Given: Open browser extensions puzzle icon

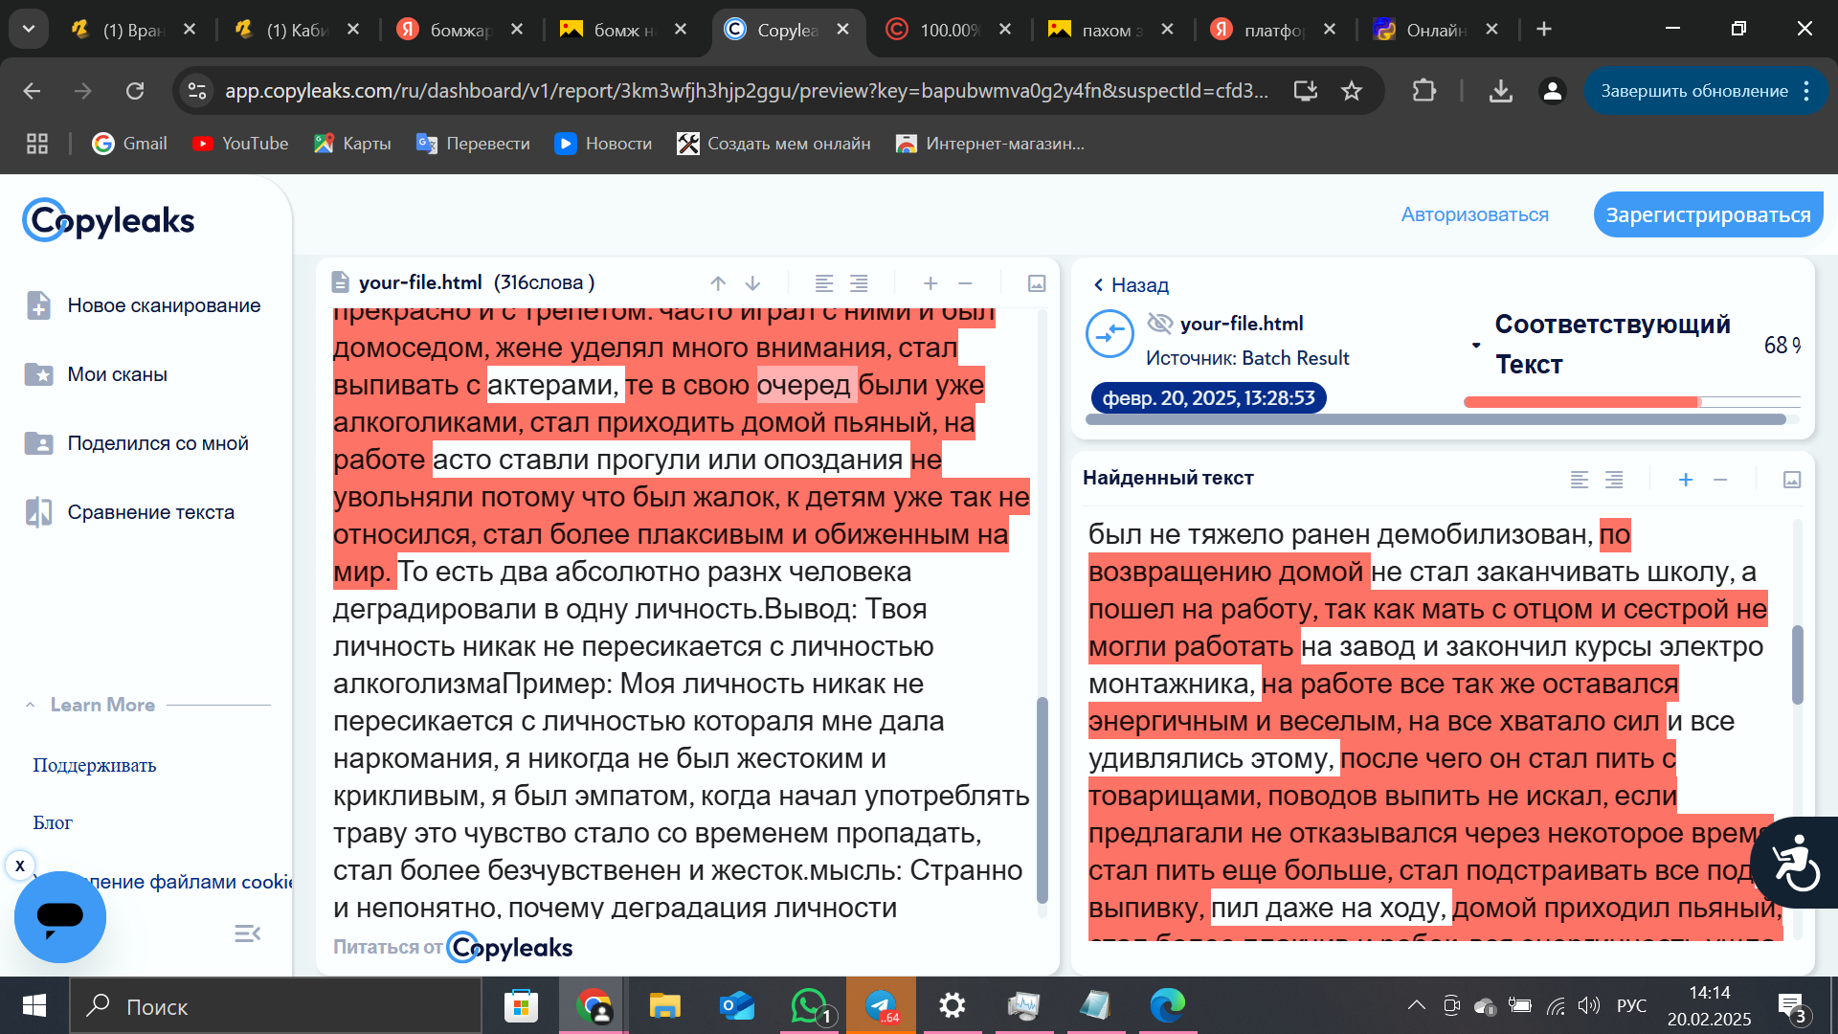Looking at the screenshot, I should coord(1423,91).
